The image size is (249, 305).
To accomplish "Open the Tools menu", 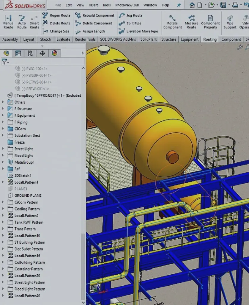I will point(106,5).
